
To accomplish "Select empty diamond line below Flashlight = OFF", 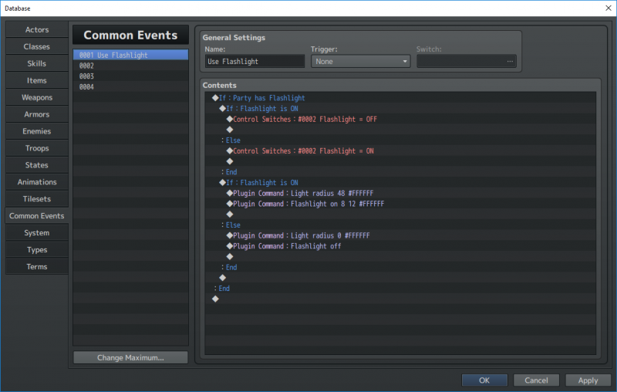I will coord(400,130).
